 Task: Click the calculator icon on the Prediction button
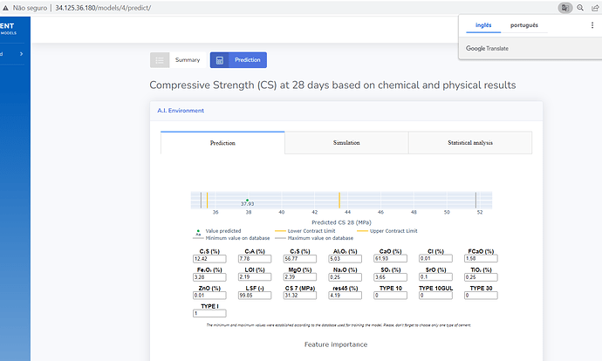(x=221, y=60)
